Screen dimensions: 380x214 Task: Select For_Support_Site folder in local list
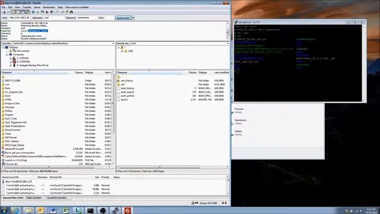(x=14, y=92)
